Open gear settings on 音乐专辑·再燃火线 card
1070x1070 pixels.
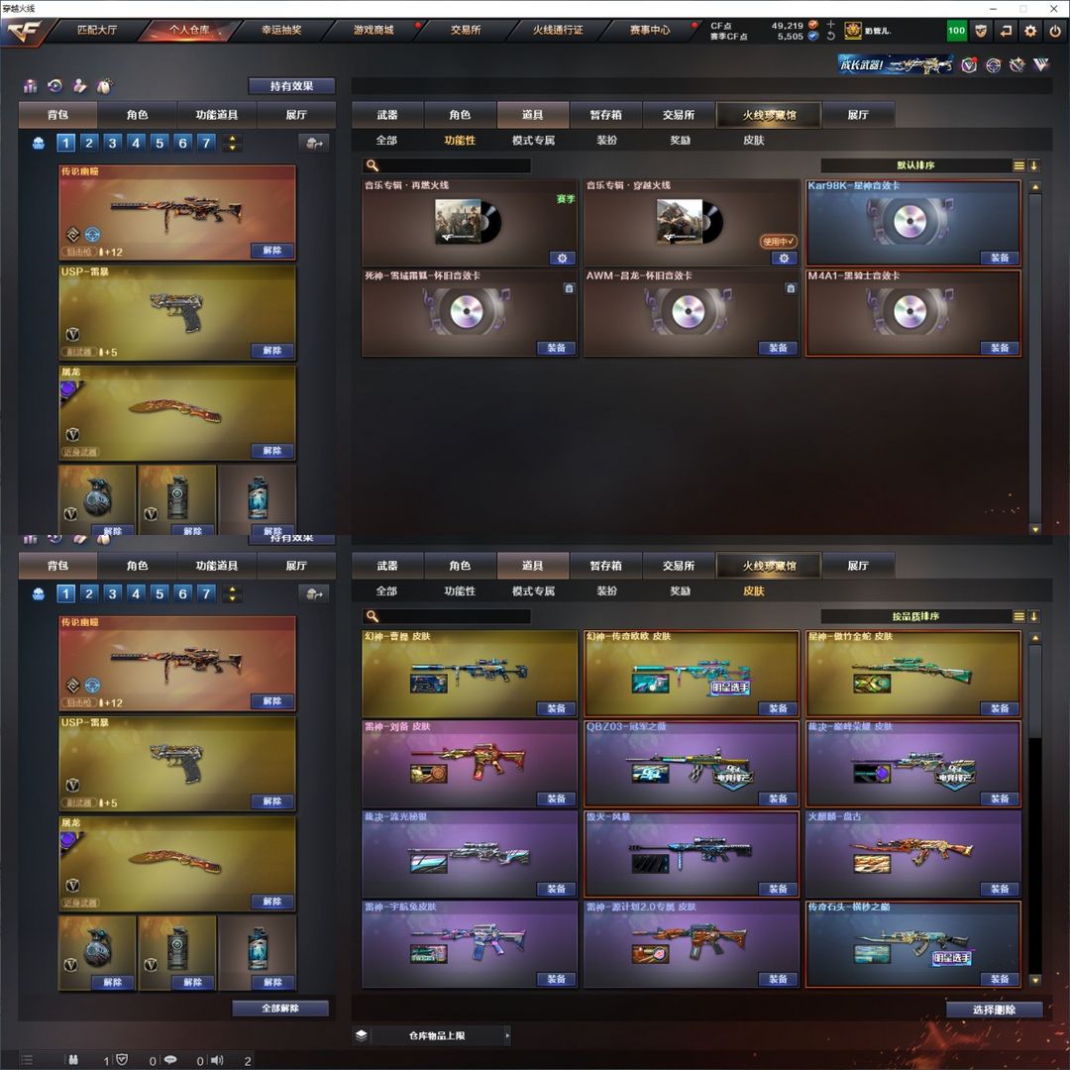pos(563,258)
